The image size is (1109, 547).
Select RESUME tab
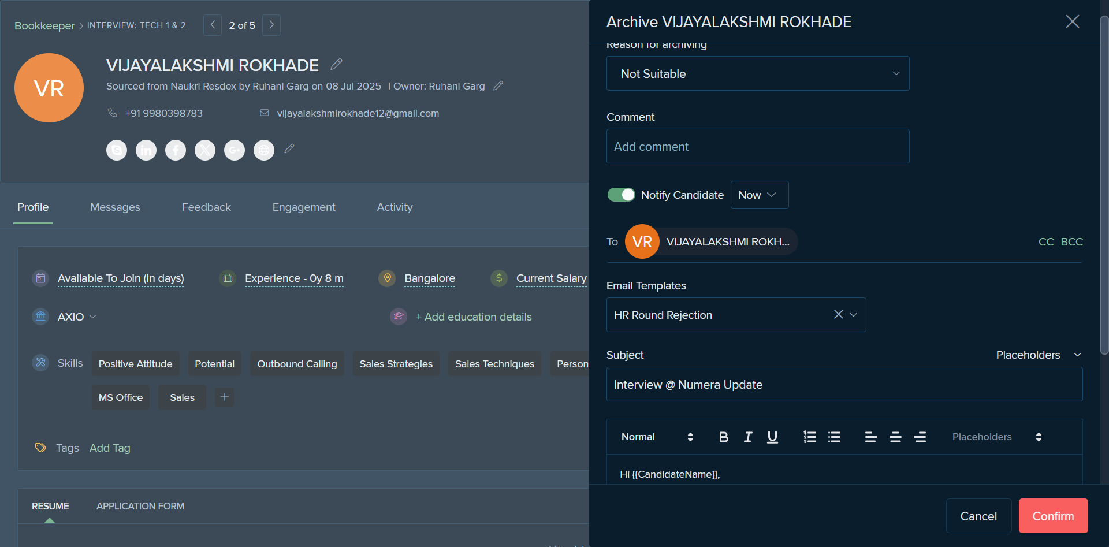50,506
